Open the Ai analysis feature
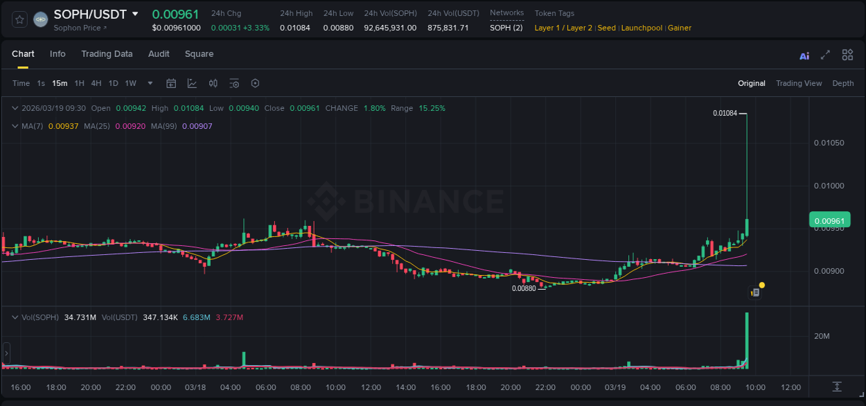866x406 pixels. click(x=804, y=54)
